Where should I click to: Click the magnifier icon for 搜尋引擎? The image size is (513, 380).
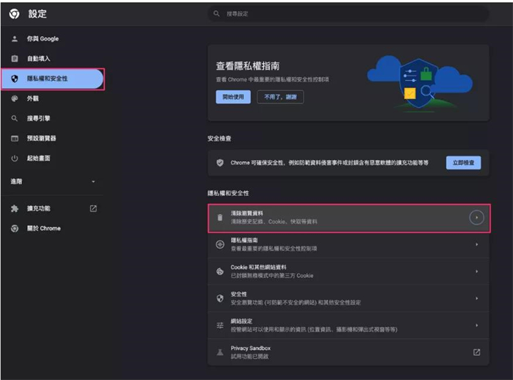tap(15, 118)
